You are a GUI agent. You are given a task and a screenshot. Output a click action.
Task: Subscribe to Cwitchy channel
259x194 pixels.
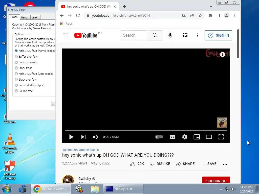216,180
